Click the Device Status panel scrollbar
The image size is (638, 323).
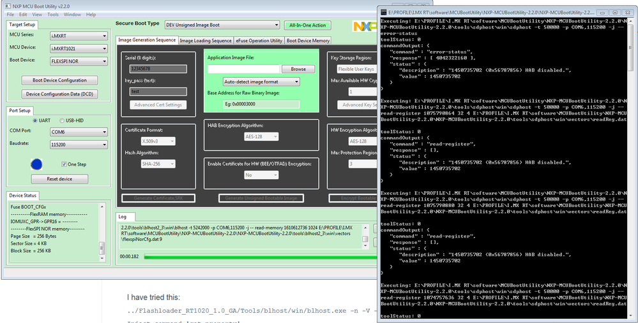point(102,233)
